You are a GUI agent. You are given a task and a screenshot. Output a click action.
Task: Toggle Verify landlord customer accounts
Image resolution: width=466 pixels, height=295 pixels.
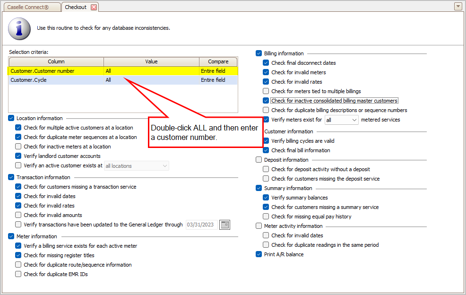click(x=18, y=156)
